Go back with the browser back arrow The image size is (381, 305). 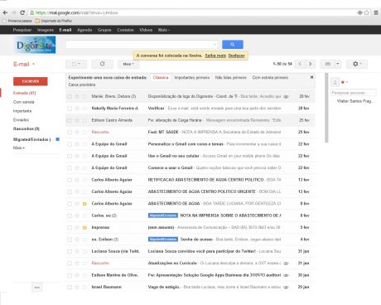(x=5, y=12)
